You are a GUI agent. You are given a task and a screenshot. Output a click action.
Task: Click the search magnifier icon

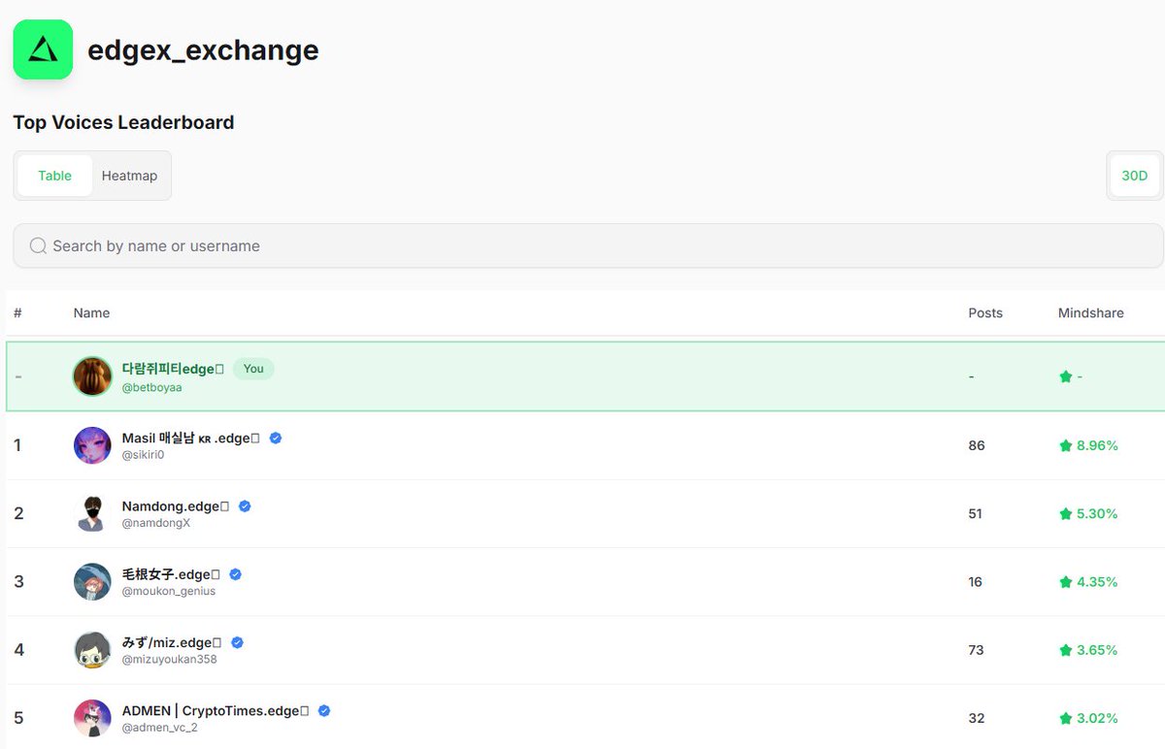coord(38,245)
